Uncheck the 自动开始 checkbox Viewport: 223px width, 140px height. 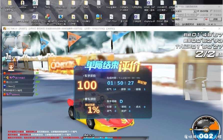coord(198,11)
